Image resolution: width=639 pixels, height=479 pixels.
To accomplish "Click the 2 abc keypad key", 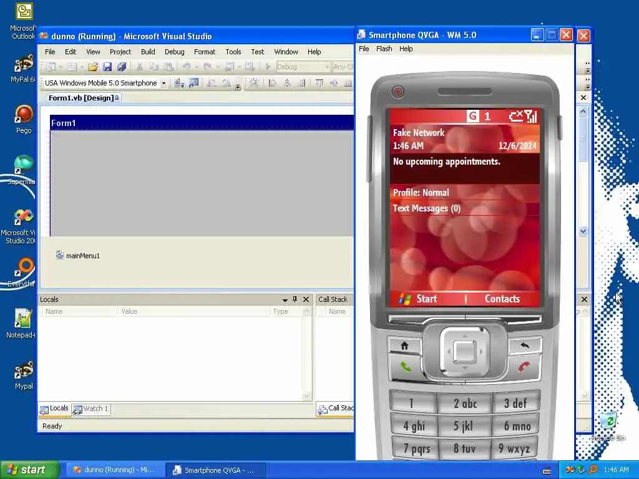I will (x=465, y=404).
